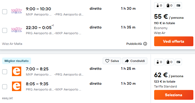Click checked luggage icon on Wizz Air offer

tap(168, 5)
